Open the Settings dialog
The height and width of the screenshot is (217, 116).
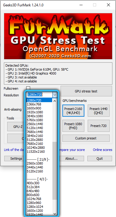tap(15, 159)
